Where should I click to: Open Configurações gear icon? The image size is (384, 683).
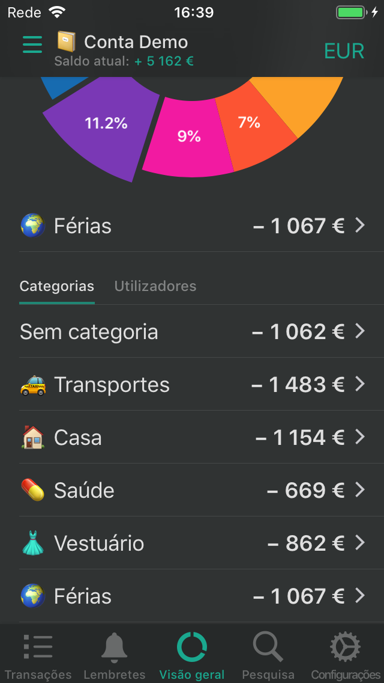coord(346,647)
